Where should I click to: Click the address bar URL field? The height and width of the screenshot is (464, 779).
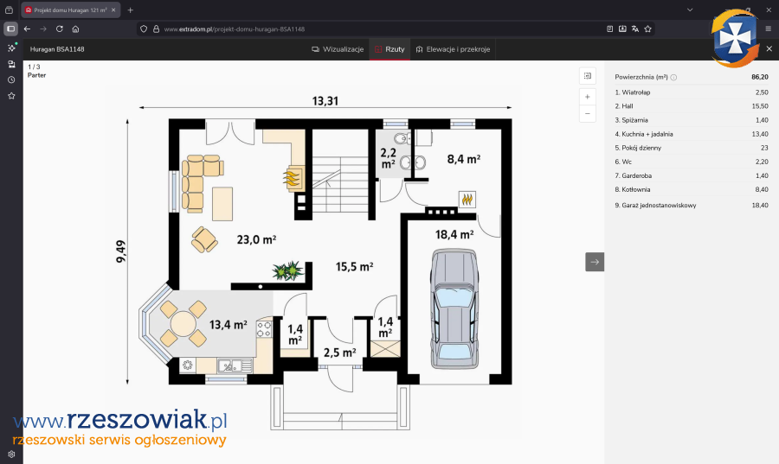[346, 29]
